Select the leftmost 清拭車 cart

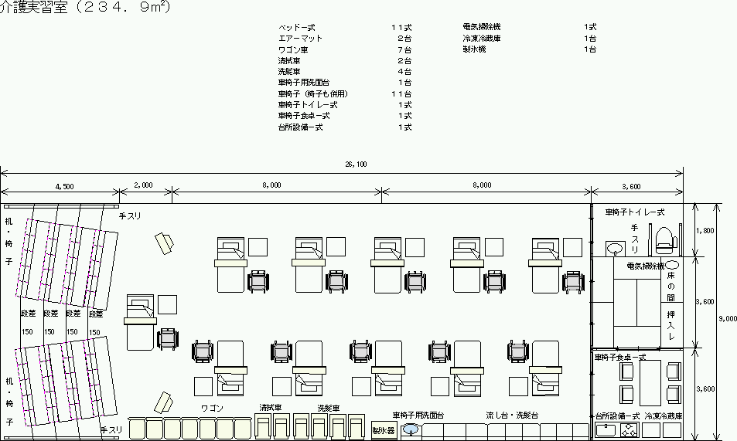(x=263, y=427)
